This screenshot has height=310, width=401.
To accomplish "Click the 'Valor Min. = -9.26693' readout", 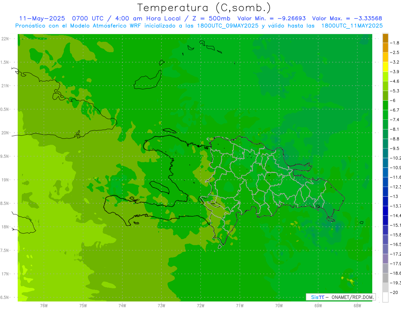I will (271, 18).
